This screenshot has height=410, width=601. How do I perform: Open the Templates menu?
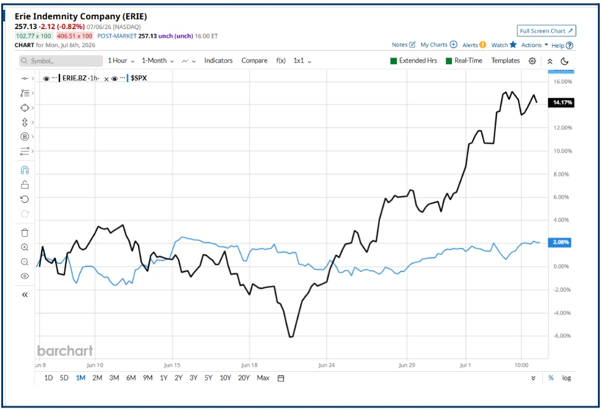pyautogui.click(x=506, y=61)
